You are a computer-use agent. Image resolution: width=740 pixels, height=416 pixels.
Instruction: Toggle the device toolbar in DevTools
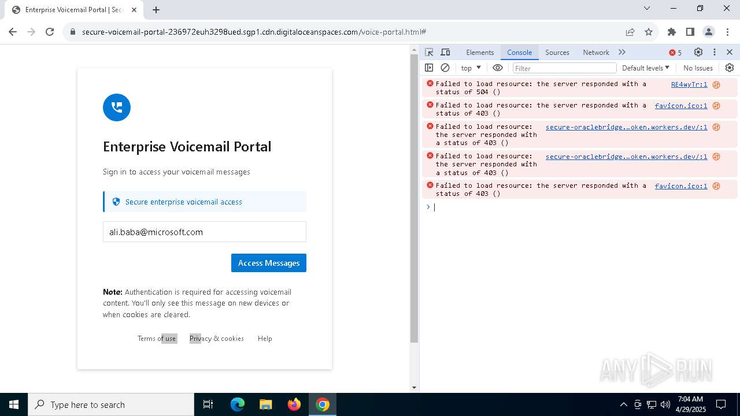coord(445,52)
